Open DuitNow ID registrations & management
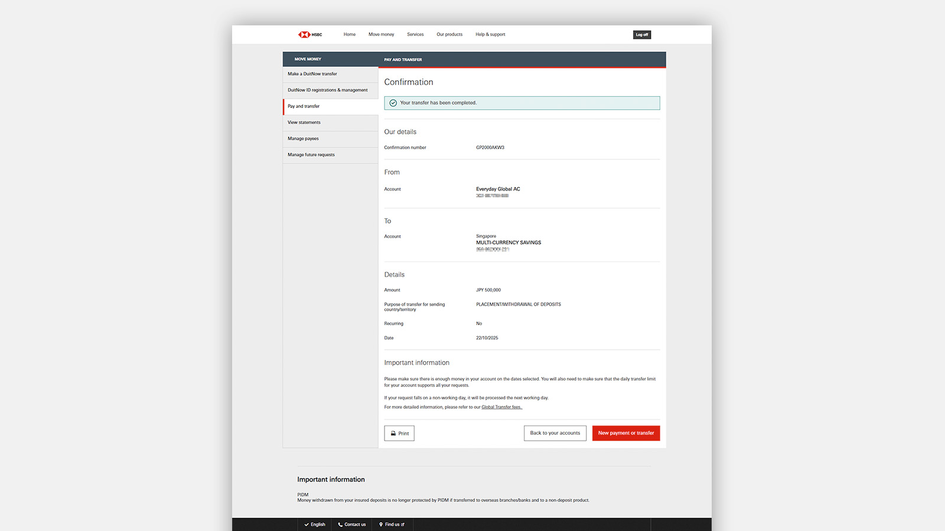 (x=328, y=90)
